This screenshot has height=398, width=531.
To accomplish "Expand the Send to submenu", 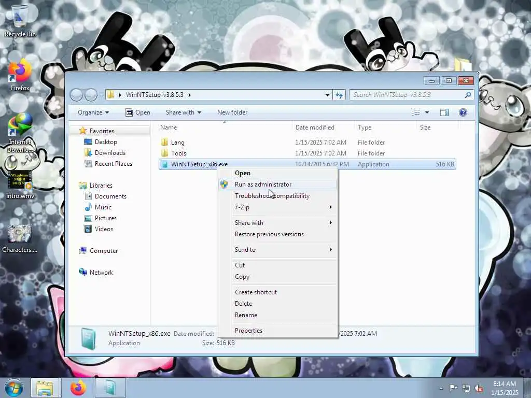I will [x=277, y=250].
